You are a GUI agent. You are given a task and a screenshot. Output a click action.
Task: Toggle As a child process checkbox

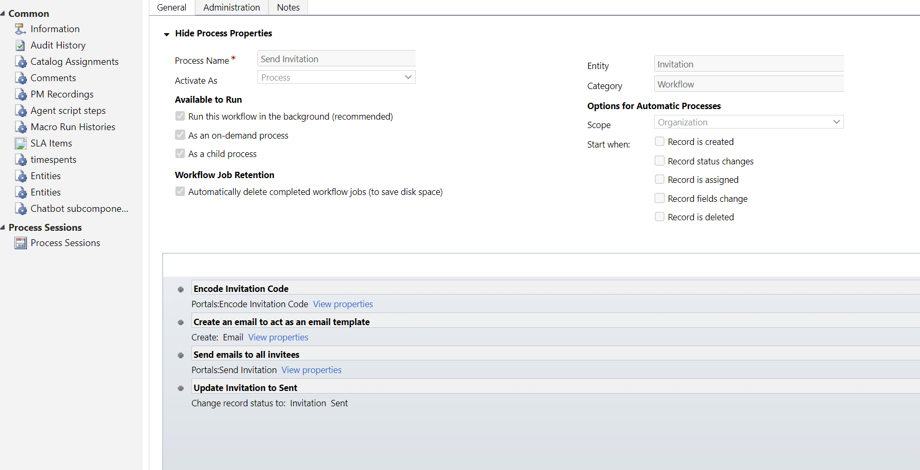click(180, 153)
